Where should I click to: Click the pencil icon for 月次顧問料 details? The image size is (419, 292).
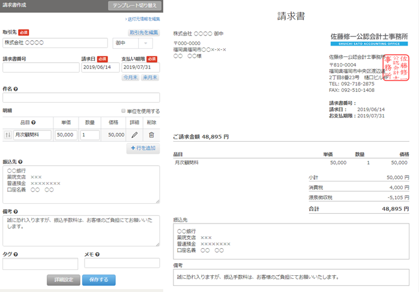(135, 136)
